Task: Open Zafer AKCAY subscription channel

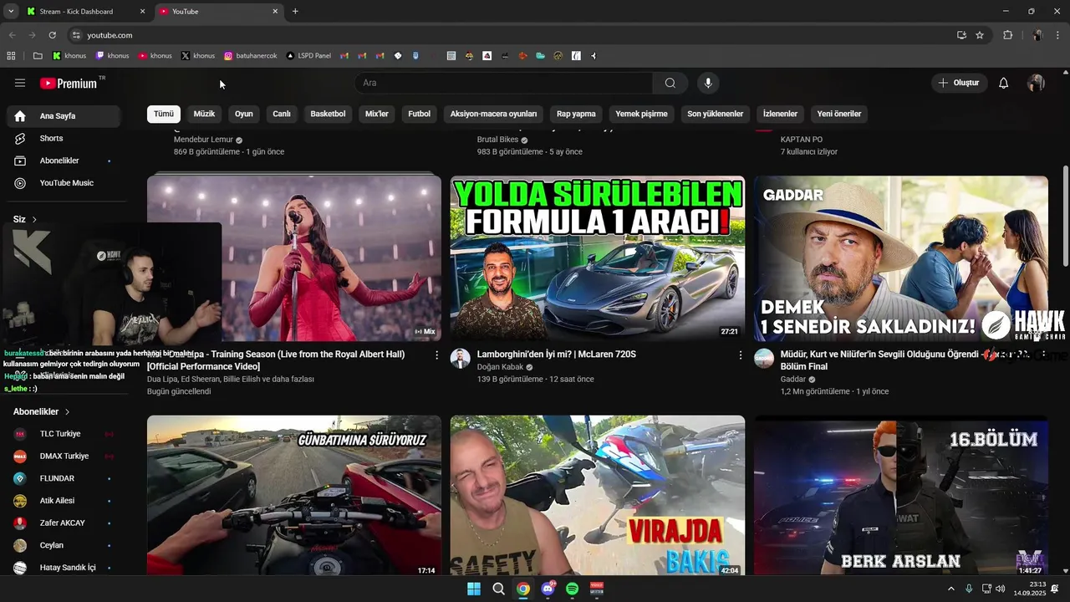Action: pyautogui.click(x=64, y=523)
